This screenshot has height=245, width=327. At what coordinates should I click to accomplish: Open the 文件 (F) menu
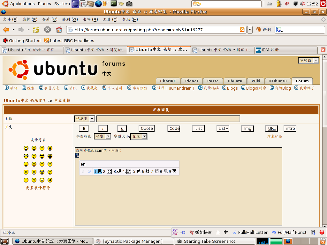(x=10, y=19)
